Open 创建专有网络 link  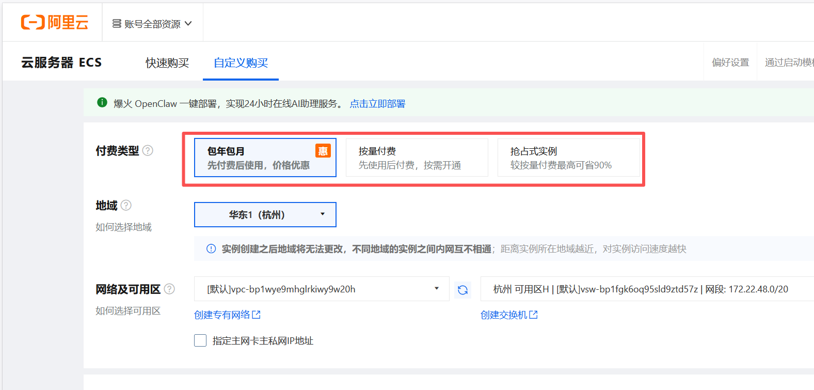point(227,315)
